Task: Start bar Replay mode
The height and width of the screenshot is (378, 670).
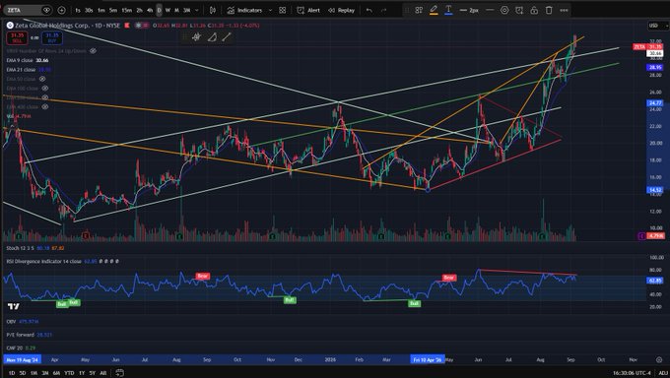Action: tap(342, 10)
